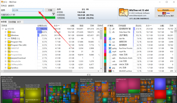The width and height of the screenshot is (177, 103).
Task: Click the .7z WinRAR archive icon
Action: click(110, 71)
